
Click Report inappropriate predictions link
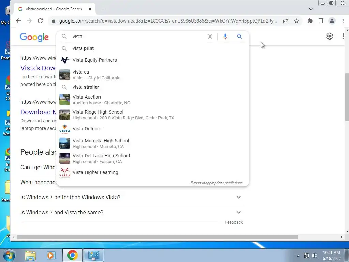click(x=216, y=183)
